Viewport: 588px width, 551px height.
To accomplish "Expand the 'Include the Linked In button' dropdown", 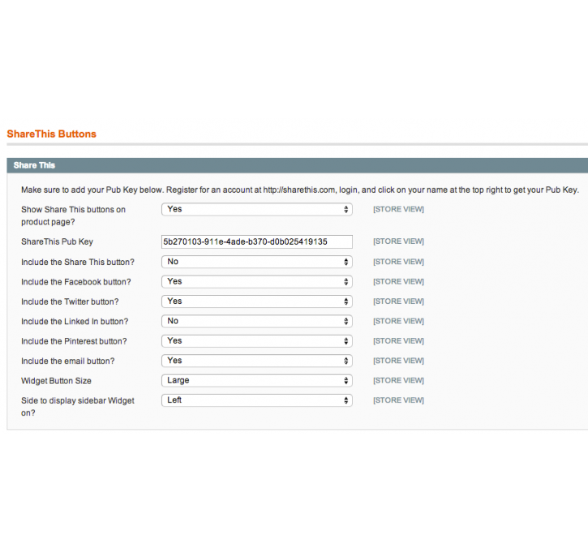I will pyautogui.click(x=257, y=322).
